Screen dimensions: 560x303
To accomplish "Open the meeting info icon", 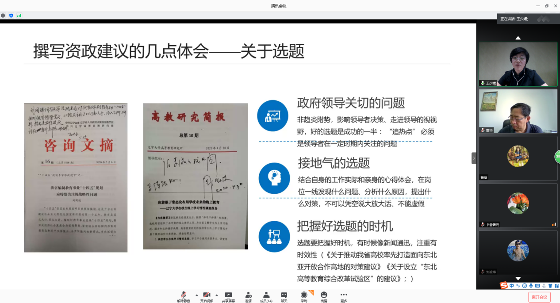I will click(3, 15).
